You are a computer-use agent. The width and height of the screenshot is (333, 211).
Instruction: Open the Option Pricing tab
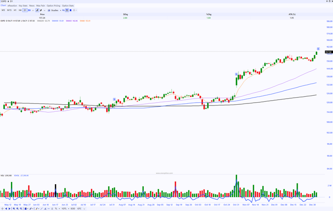[53, 6]
